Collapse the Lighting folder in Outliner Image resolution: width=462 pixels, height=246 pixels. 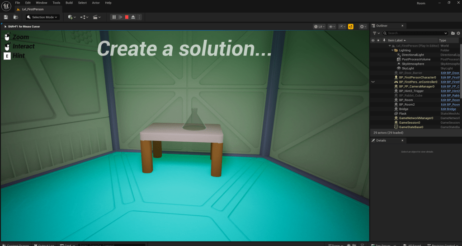click(x=392, y=50)
